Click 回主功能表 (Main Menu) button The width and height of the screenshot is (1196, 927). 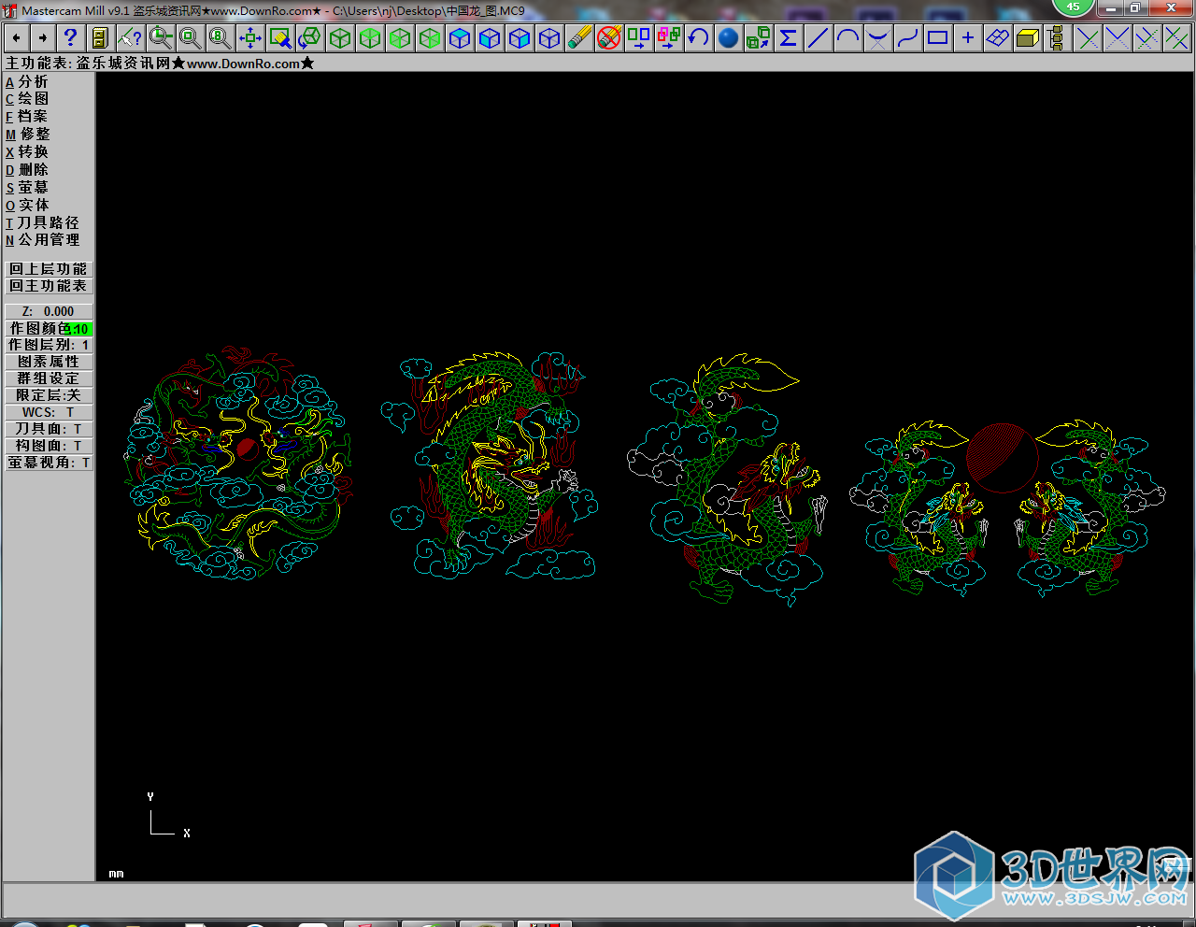(x=49, y=286)
